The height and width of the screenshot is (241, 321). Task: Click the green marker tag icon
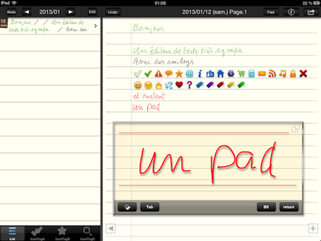tap(241, 85)
